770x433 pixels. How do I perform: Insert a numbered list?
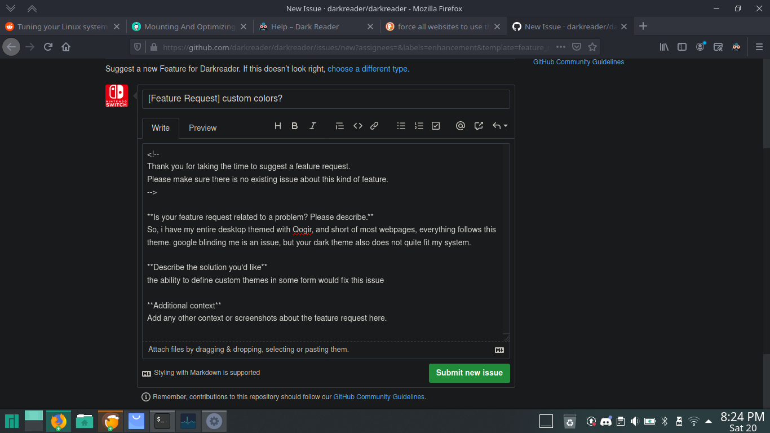(x=418, y=126)
